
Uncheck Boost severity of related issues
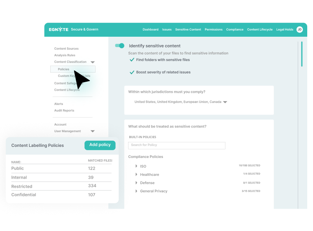132,72
